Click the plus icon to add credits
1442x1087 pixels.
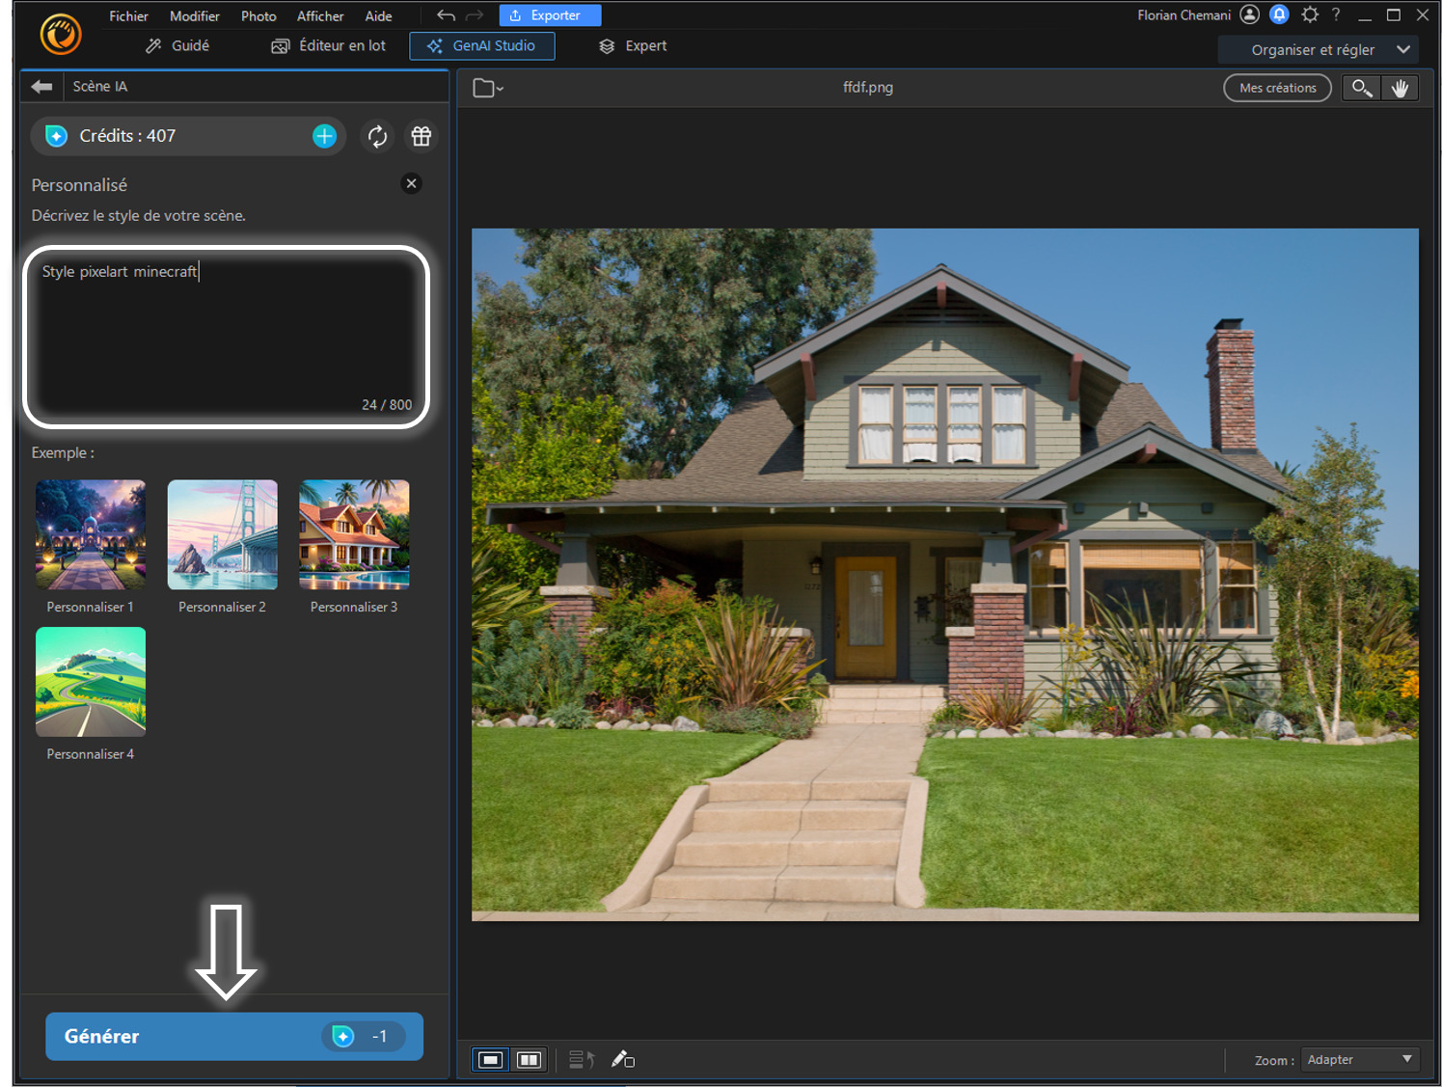(x=324, y=136)
